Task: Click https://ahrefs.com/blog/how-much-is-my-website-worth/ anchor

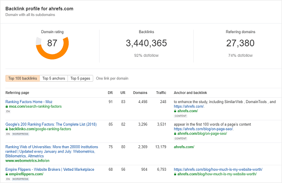Action: [218, 169]
